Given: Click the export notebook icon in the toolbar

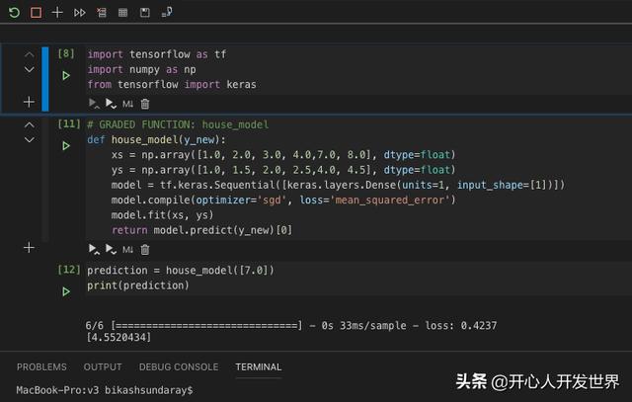Looking at the screenshot, I should pos(167,12).
